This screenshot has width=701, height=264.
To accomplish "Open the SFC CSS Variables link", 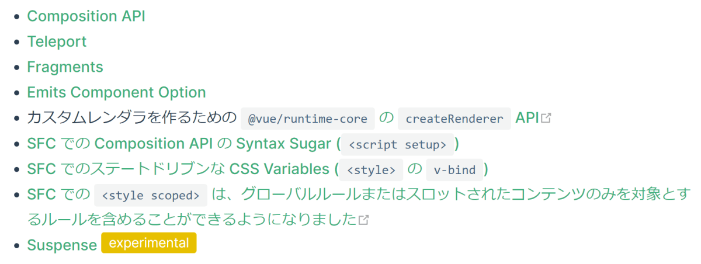I will [x=258, y=169].
